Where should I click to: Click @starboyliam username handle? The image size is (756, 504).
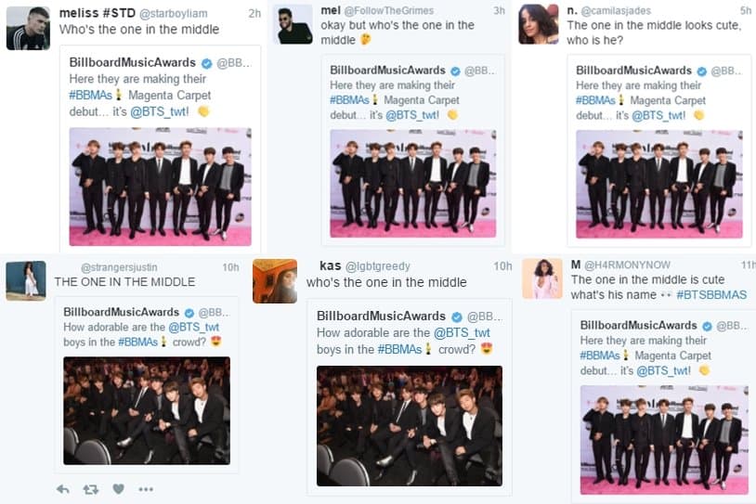pyautogui.click(x=173, y=14)
